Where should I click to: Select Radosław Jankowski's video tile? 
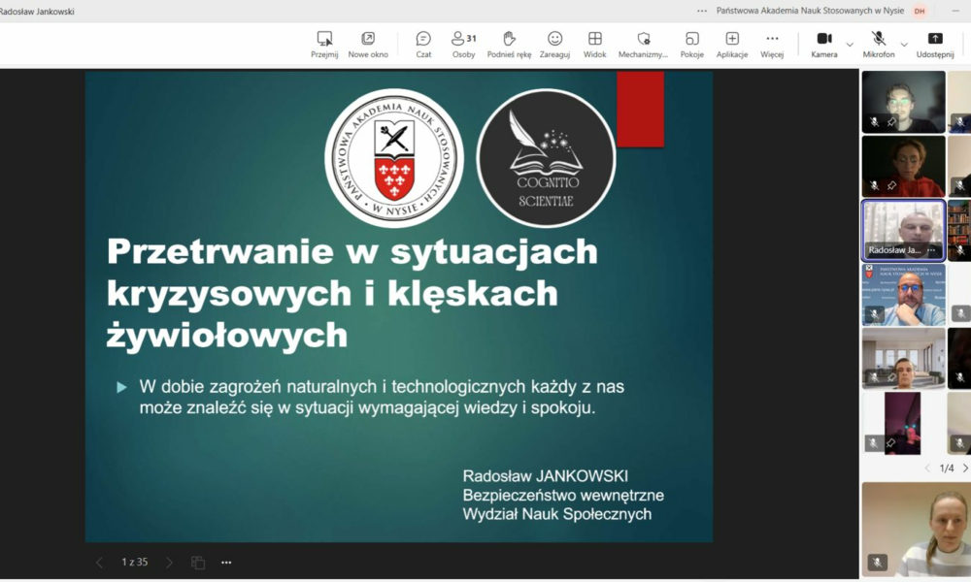tap(903, 230)
